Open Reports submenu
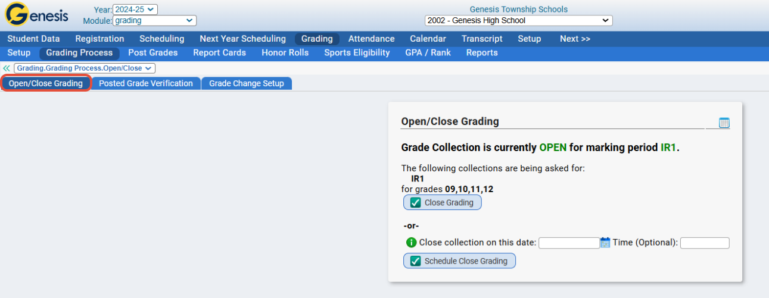The height and width of the screenshot is (298, 769). click(482, 53)
